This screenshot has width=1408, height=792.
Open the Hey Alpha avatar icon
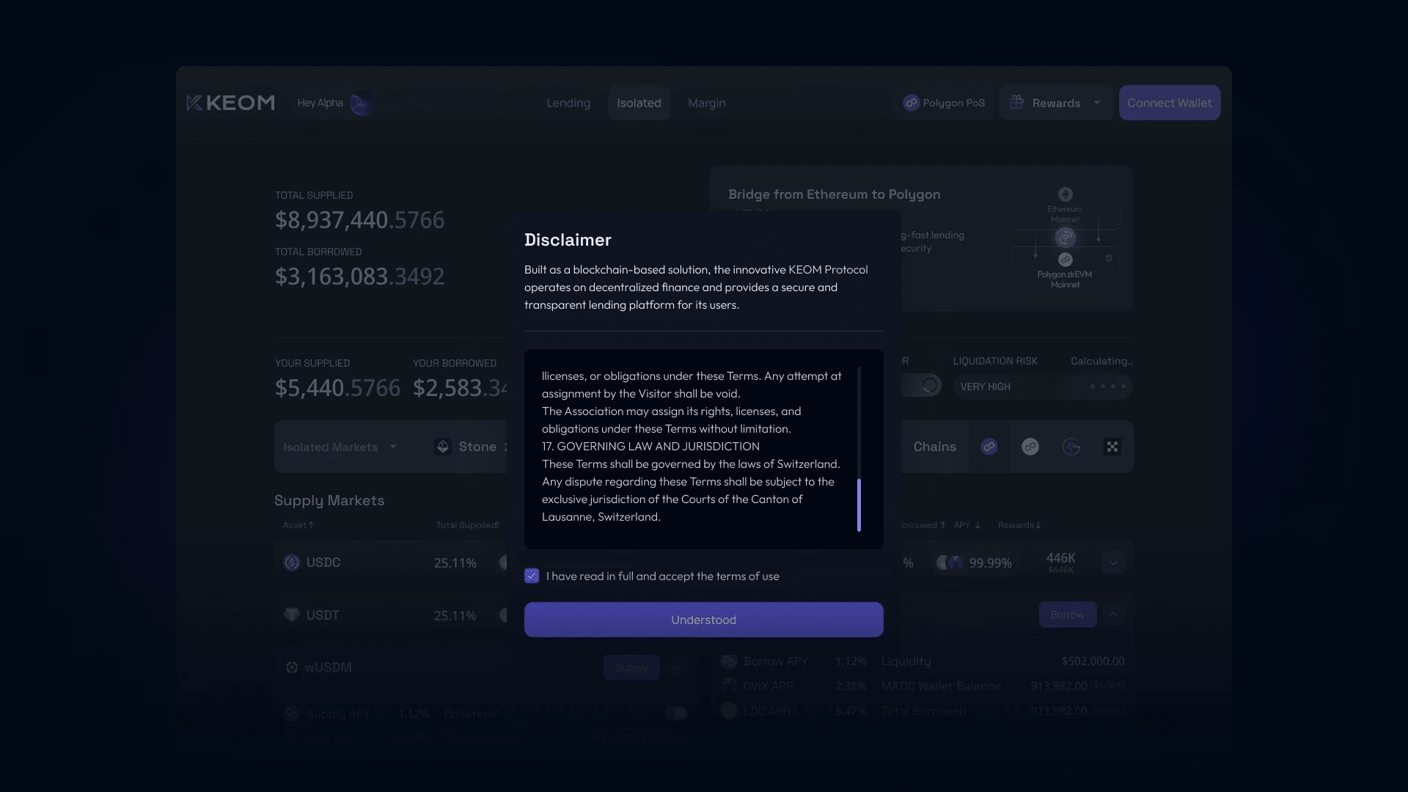(x=362, y=103)
